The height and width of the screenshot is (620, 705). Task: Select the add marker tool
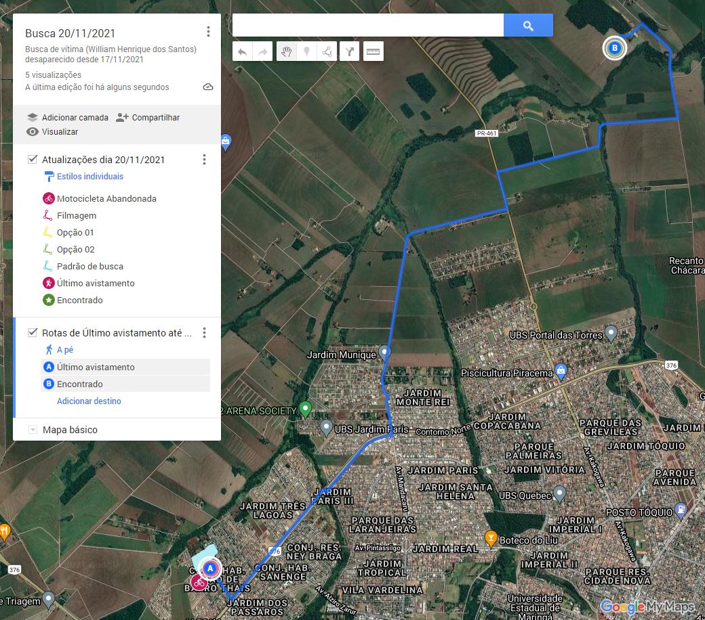(x=306, y=51)
